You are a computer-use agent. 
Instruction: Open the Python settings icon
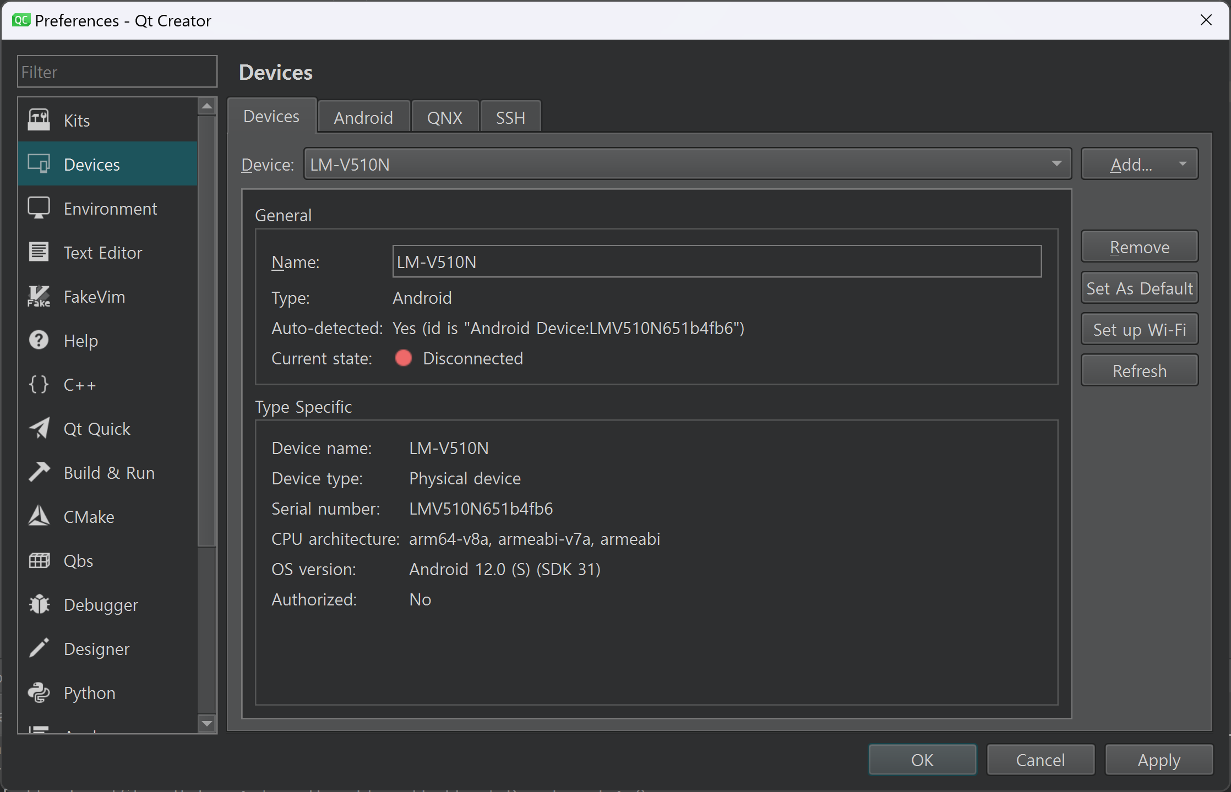pyautogui.click(x=39, y=692)
